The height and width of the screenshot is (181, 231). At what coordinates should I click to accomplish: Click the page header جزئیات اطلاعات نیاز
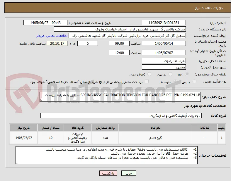pos(209,8)
